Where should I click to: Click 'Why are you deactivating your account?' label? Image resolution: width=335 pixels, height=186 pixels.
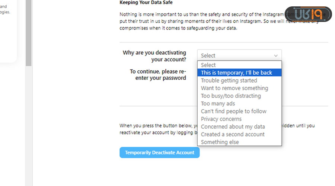(x=154, y=56)
